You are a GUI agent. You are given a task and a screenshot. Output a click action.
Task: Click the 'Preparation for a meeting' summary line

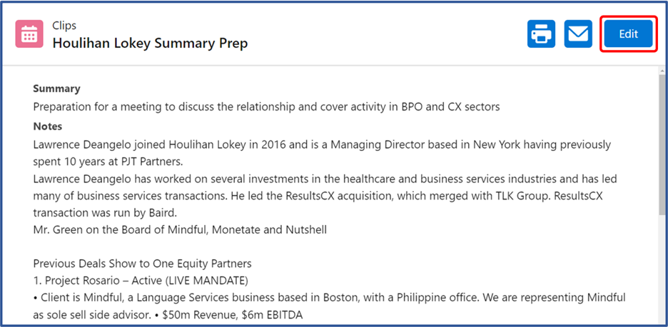coord(266,107)
